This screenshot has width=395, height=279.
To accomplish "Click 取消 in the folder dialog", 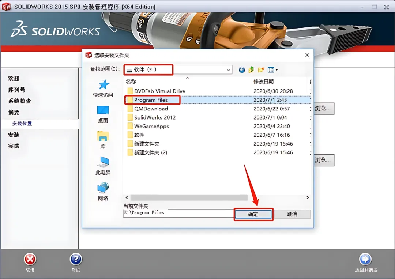I will click(x=292, y=214).
